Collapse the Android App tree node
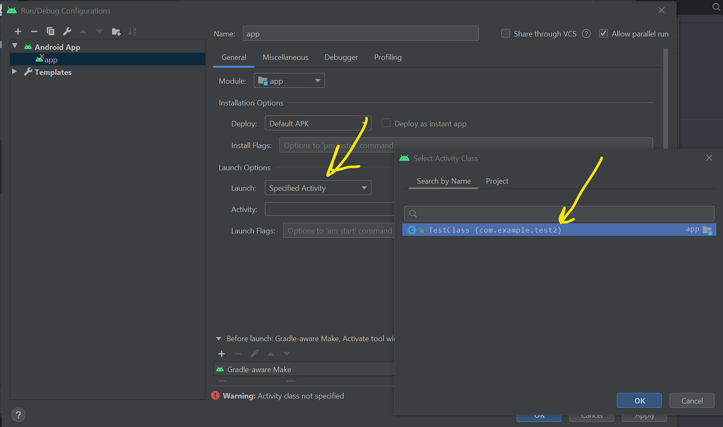723x427 pixels. point(14,46)
